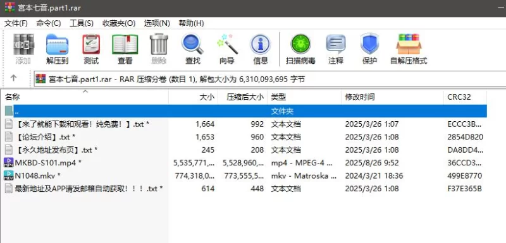Viewport: 506px width, 243px height.
Task: Open the 选项(N) menu
Action: click(x=157, y=23)
